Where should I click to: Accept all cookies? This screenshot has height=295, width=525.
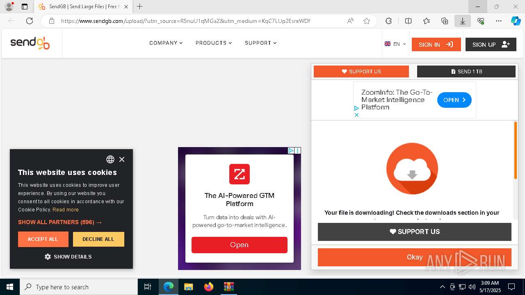tap(43, 239)
